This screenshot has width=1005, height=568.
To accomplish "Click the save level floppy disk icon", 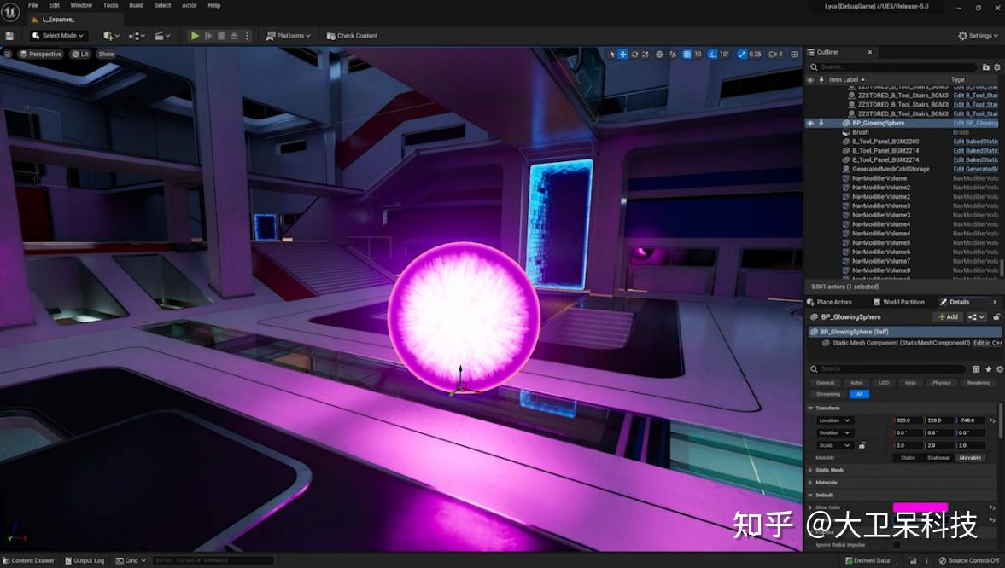I will [9, 36].
